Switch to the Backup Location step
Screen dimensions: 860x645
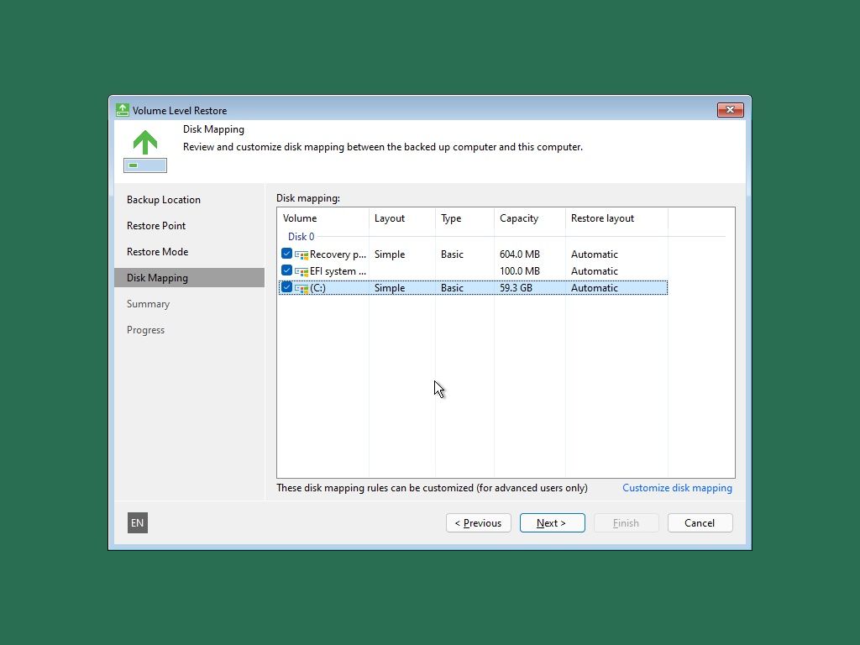click(164, 199)
